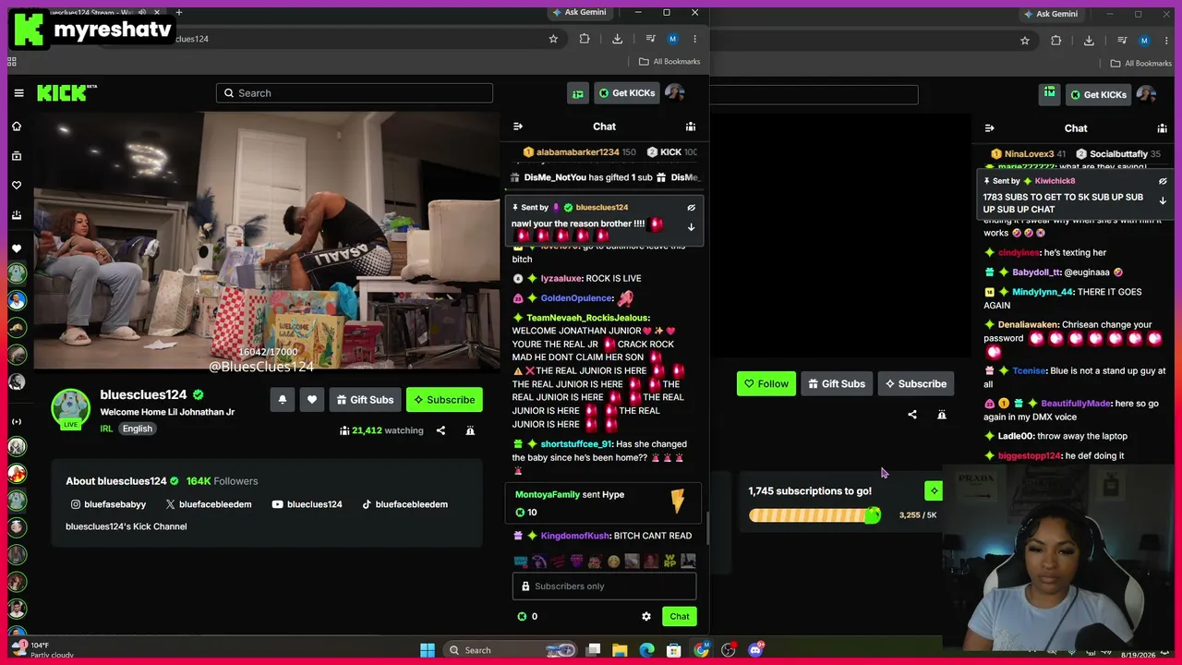Open Instagram link bluefasebabyy
This screenshot has width=1182, height=665.
point(108,504)
